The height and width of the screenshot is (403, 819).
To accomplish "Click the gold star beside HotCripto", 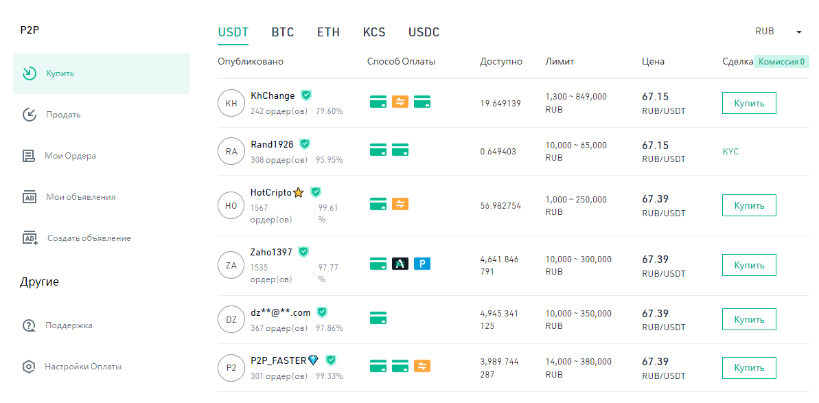I will coord(299,193).
